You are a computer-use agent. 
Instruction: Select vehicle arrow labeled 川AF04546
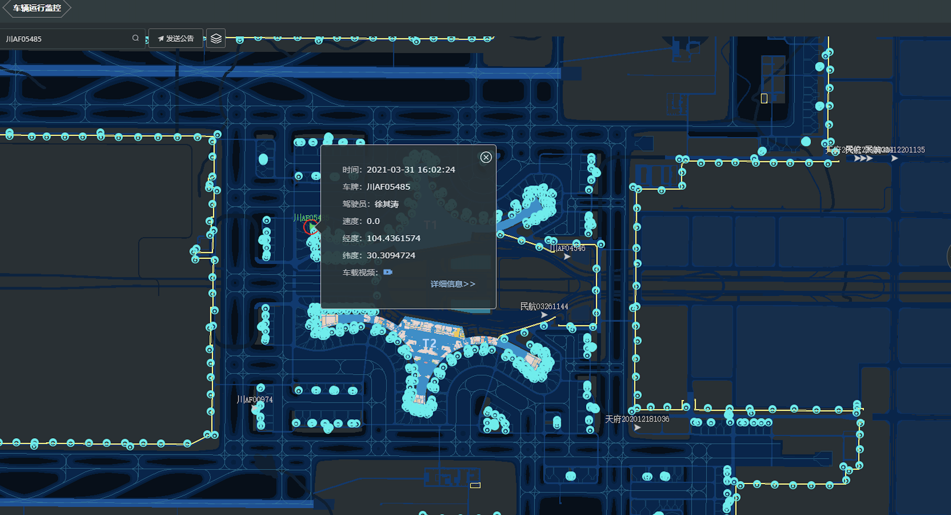[x=567, y=257]
